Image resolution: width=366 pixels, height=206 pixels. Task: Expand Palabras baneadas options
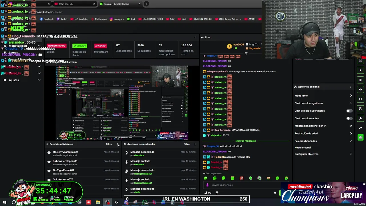[351, 141]
